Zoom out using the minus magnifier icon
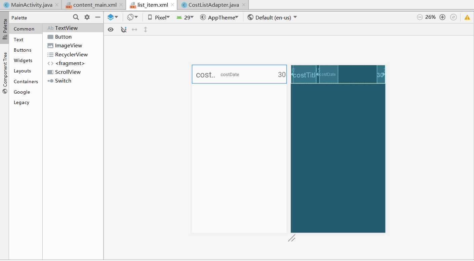Viewport: 474px width, 261px height. [x=420, y=17]
